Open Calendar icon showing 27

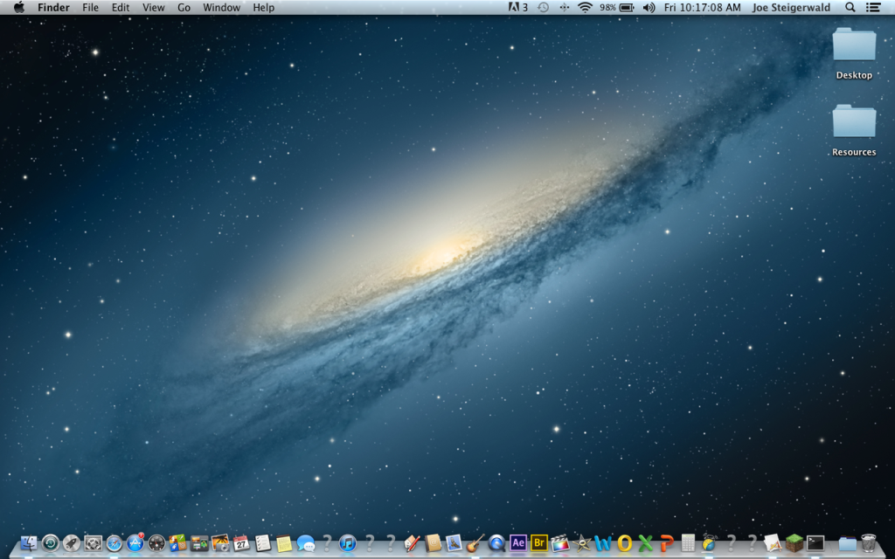click(241, 543)
